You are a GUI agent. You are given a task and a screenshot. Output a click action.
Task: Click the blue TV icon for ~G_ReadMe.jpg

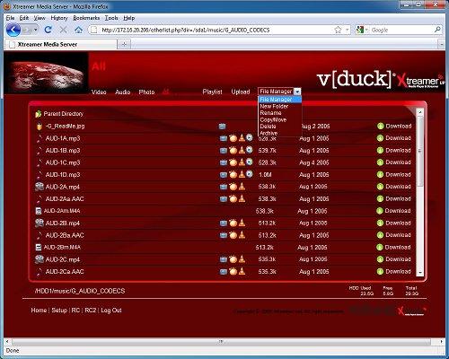[x=222, y=127]
